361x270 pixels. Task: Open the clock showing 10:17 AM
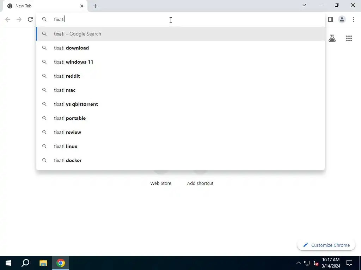tap(331, 263)
